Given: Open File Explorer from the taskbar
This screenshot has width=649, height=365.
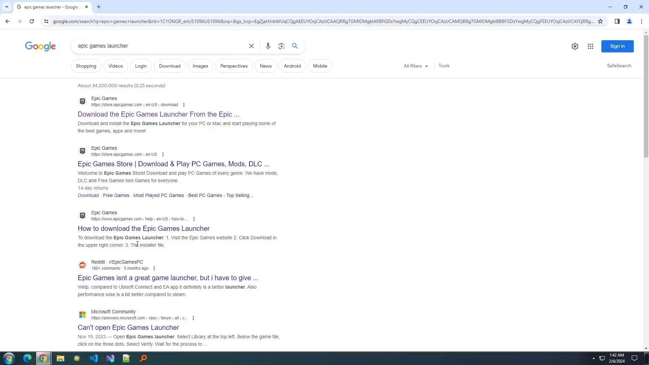Looking at the screenshot, I should pyautogui.click(x=60, y=358).
